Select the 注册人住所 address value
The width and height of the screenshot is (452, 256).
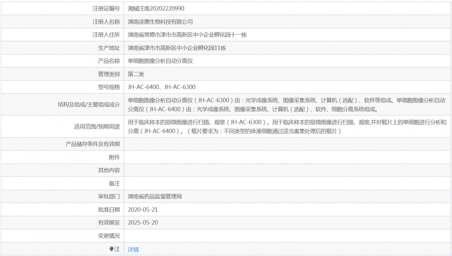[187, 35]
